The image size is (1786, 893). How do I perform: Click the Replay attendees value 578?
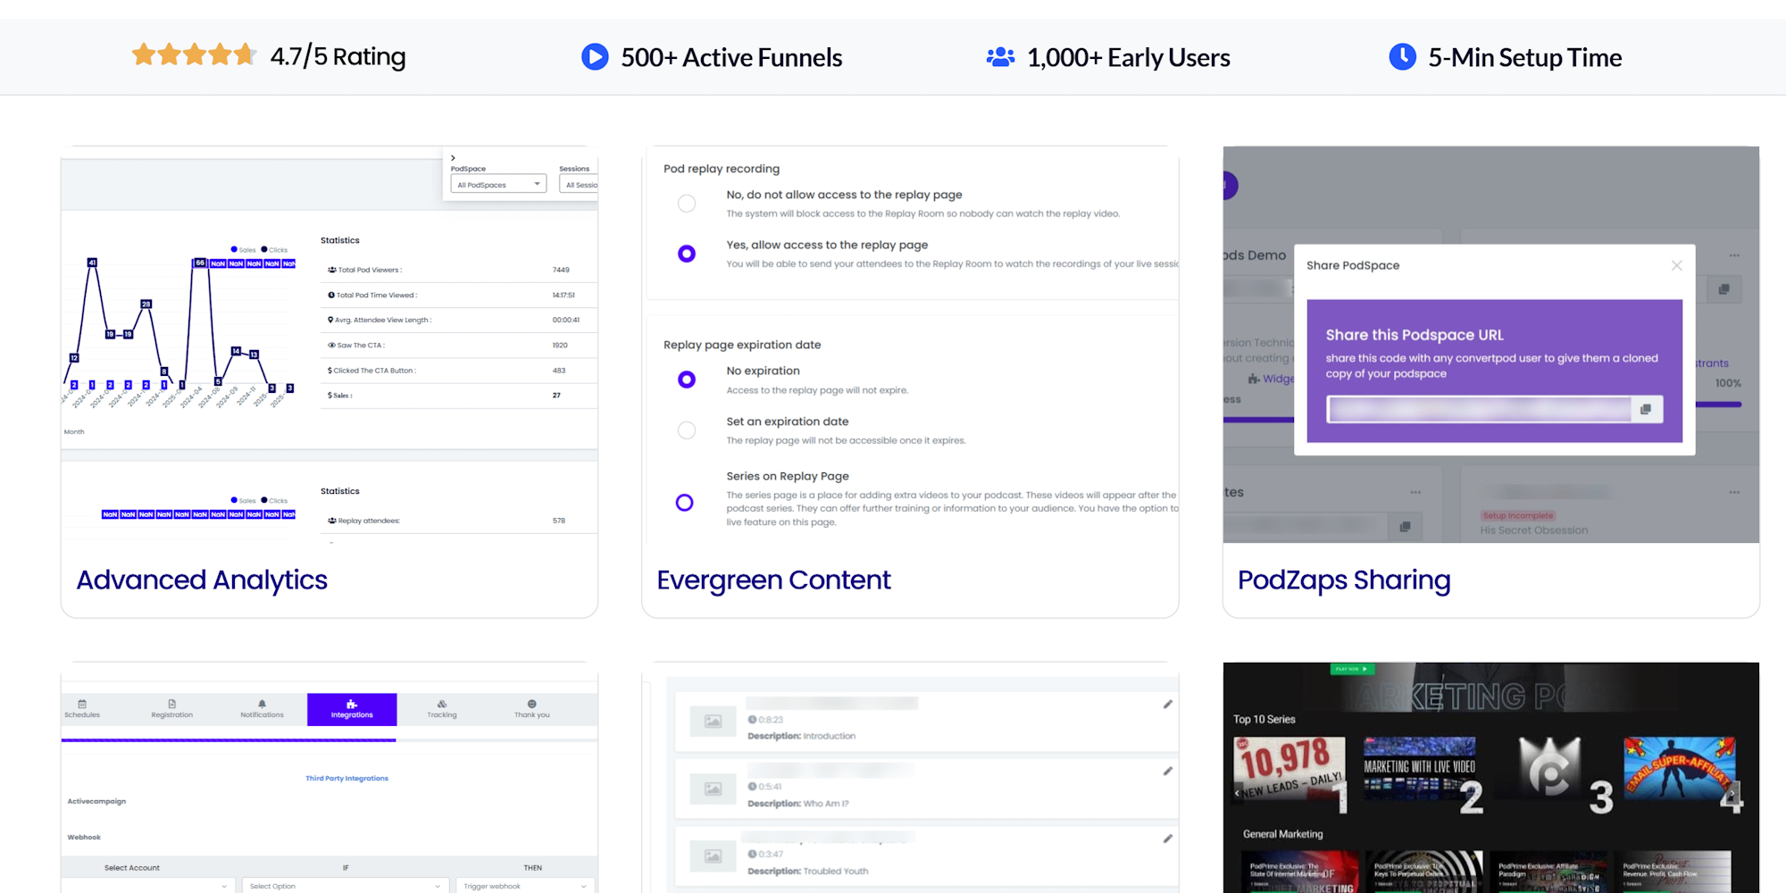pos(559,521)
